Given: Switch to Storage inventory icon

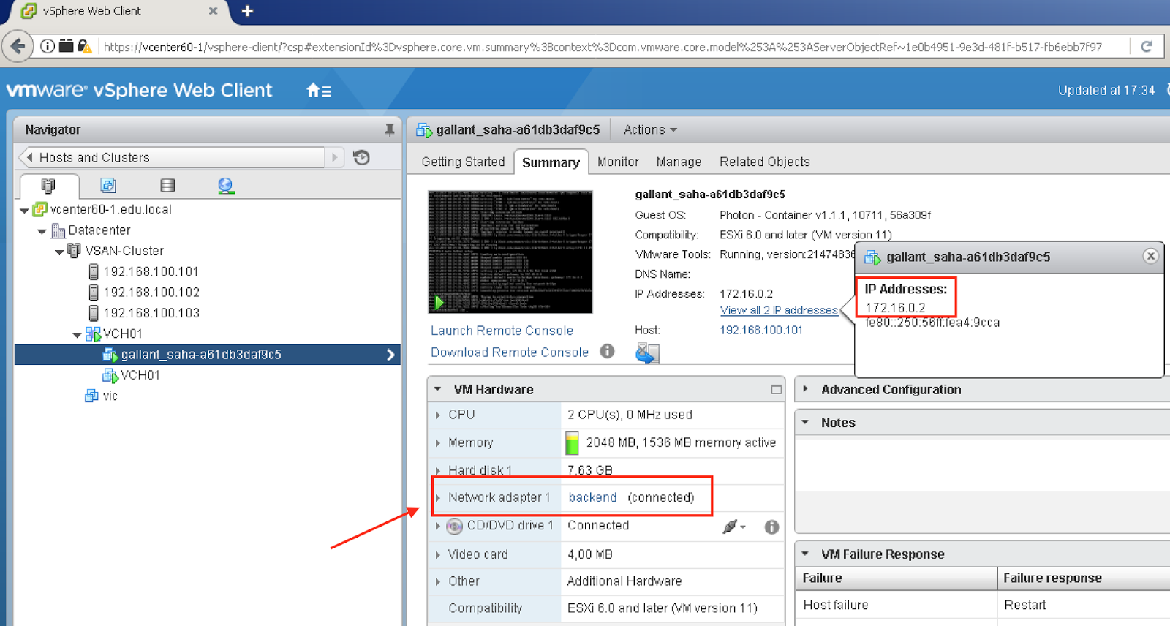Looking at the screenshot, I should tap(167, 186).
